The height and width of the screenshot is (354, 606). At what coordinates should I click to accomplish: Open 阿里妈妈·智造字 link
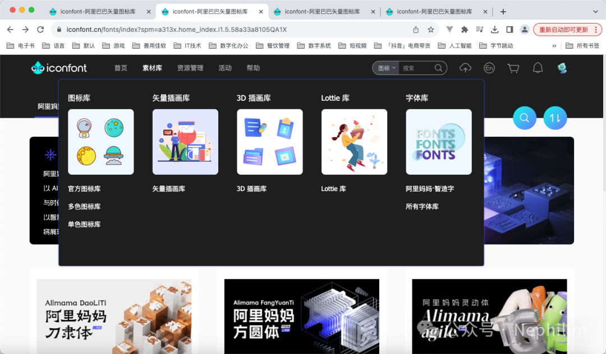(430, 189)
